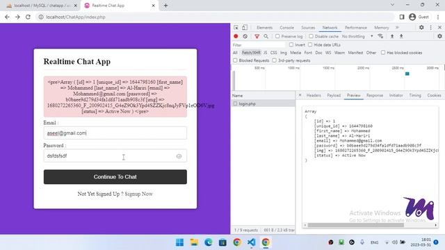This screenshot has height=250, width=445.
Task: Follow the Signup Now link
Action: pos(138,194)
